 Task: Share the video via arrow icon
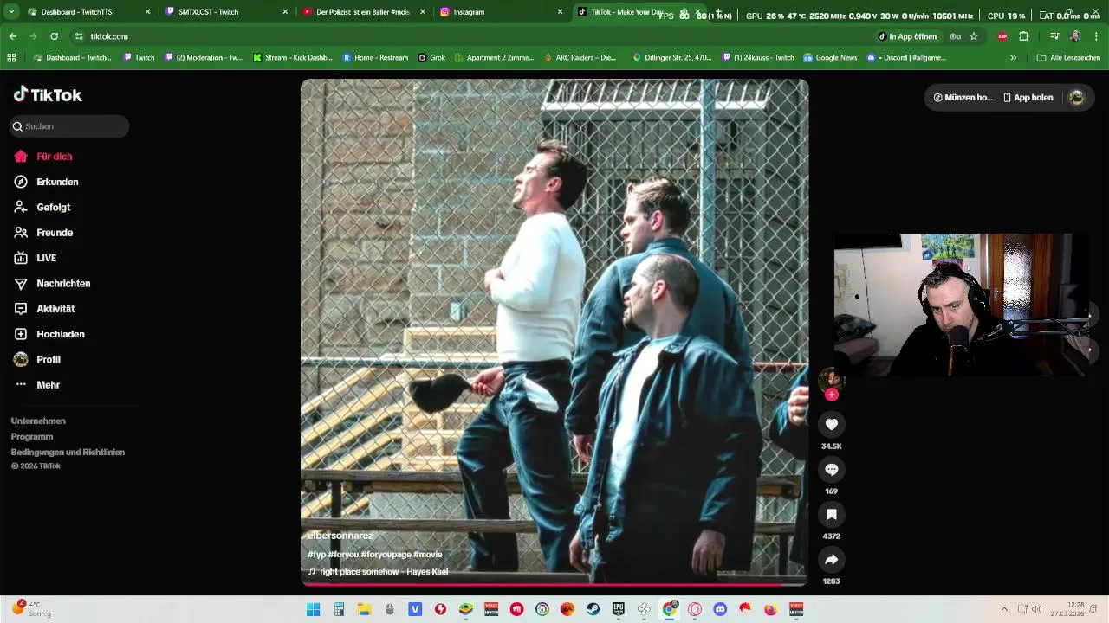pos(831,559)
